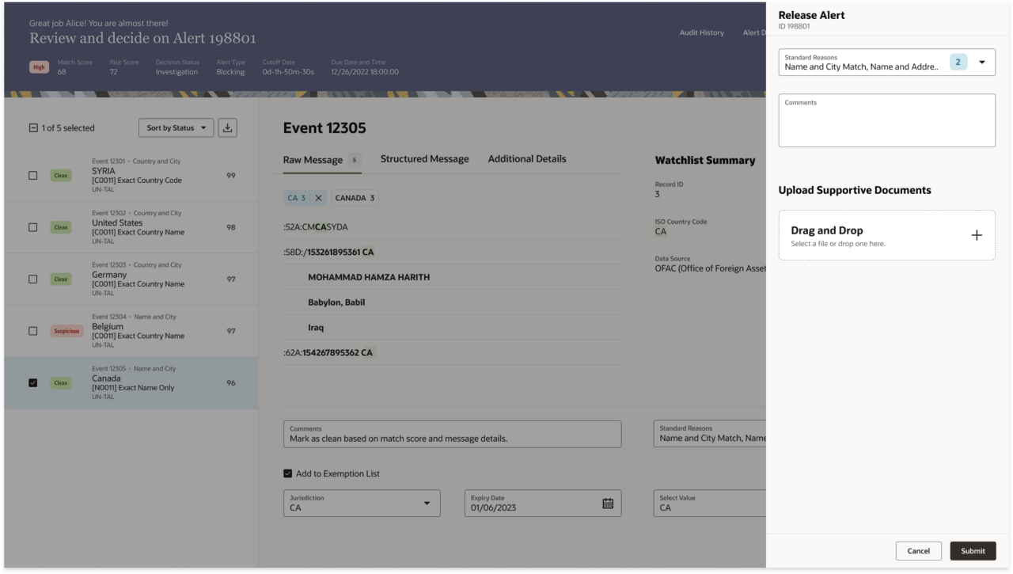Click the Decision Status Investigation value

pos(176,72)
